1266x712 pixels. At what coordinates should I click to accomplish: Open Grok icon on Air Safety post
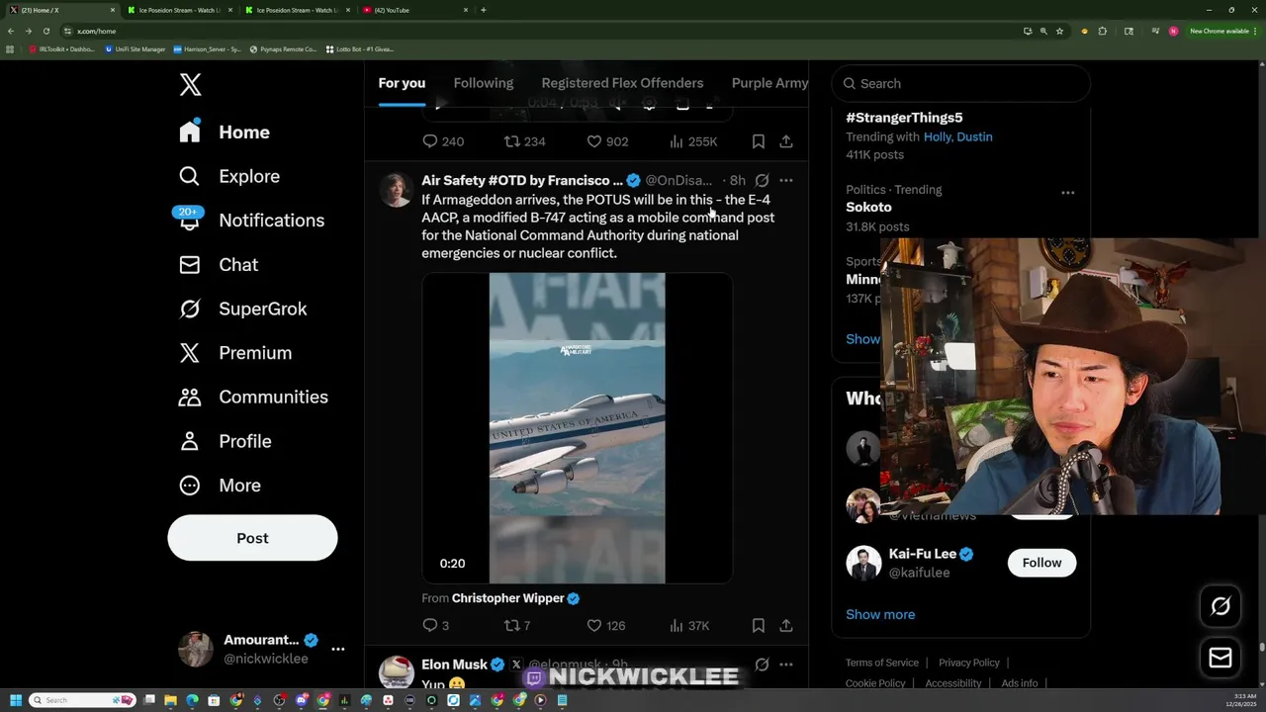(x=762, y=180)
